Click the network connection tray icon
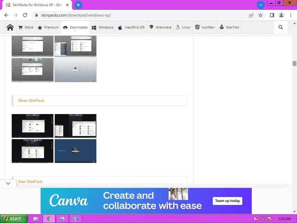The height and width of the screenshot is (223, 297). pyautogui.click(x=263, y=219)
